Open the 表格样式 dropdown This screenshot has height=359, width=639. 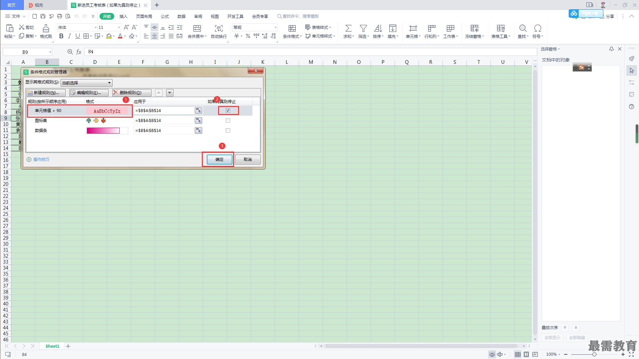point(318,27)
